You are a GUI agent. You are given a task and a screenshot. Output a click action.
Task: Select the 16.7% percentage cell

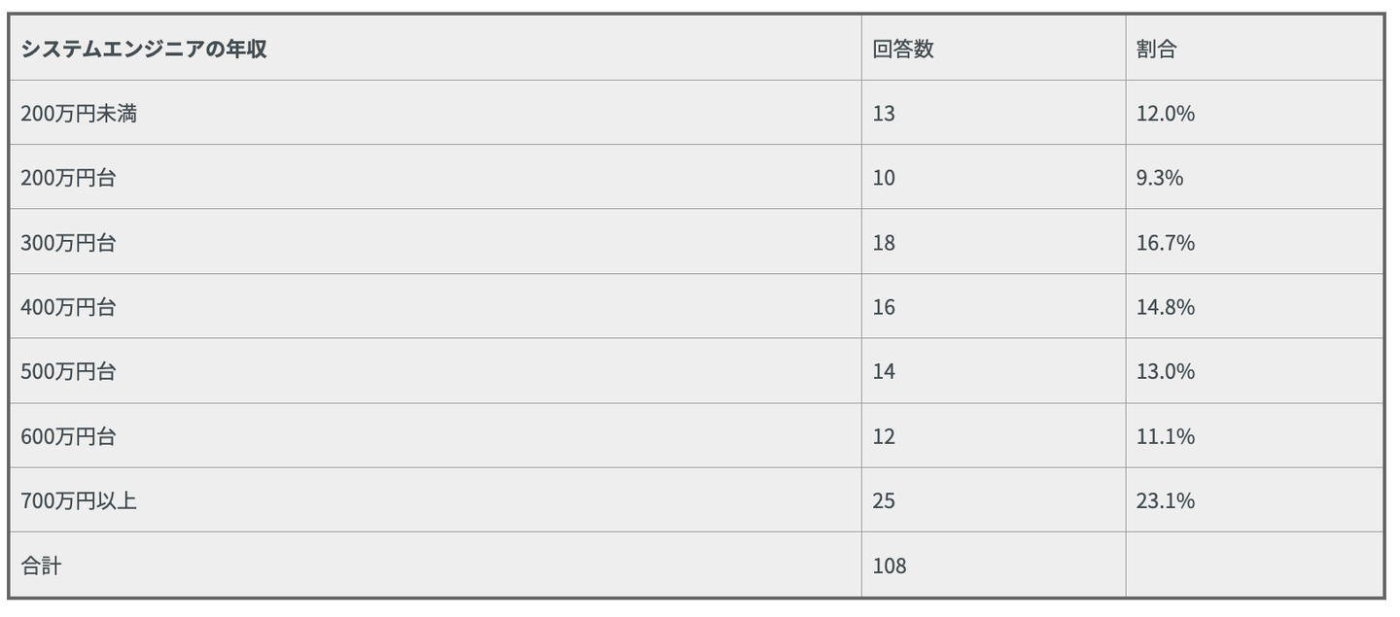tap(1165, 243)
